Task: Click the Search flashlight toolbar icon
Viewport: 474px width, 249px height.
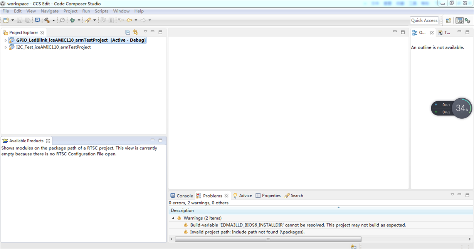Action: [x=88, y=20]
